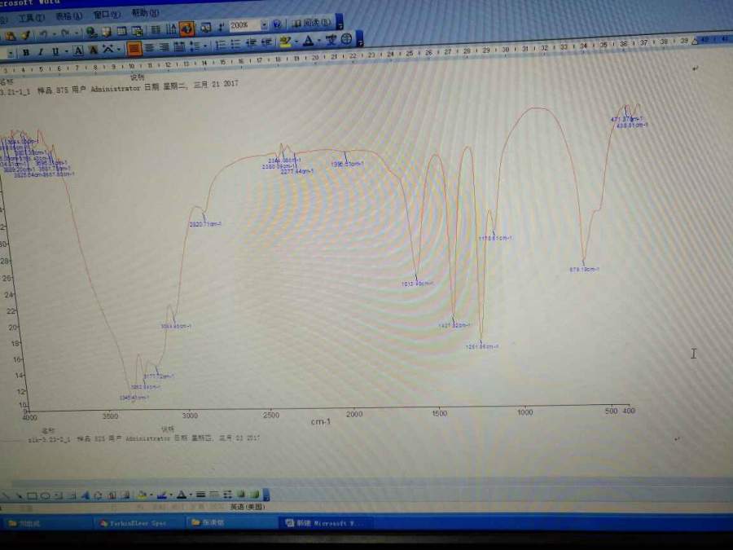Insert a hyperlink with the globe icon

click(x=91, y=32)
